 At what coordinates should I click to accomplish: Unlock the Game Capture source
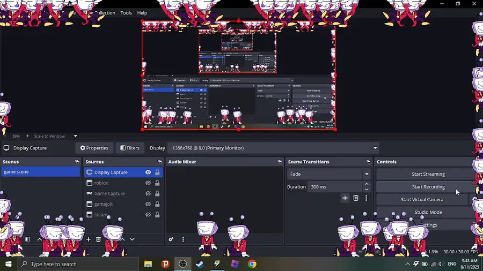point(157,193)
